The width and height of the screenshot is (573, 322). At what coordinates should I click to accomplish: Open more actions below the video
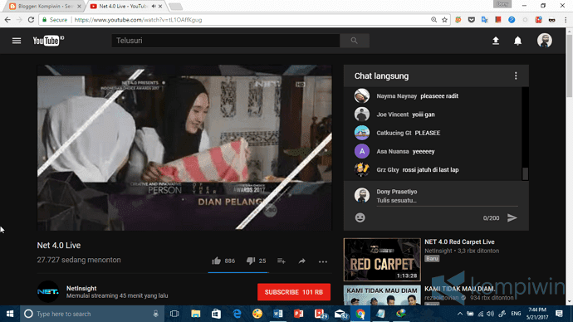323,261
